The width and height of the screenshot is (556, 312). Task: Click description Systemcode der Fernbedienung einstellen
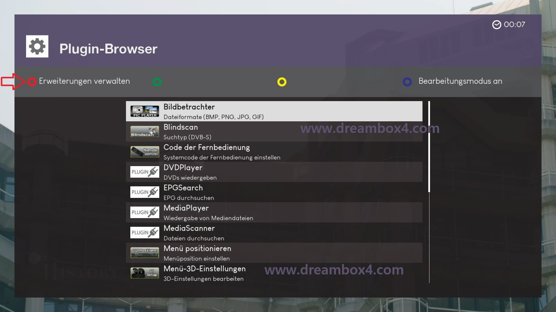(x=222, y=157)
